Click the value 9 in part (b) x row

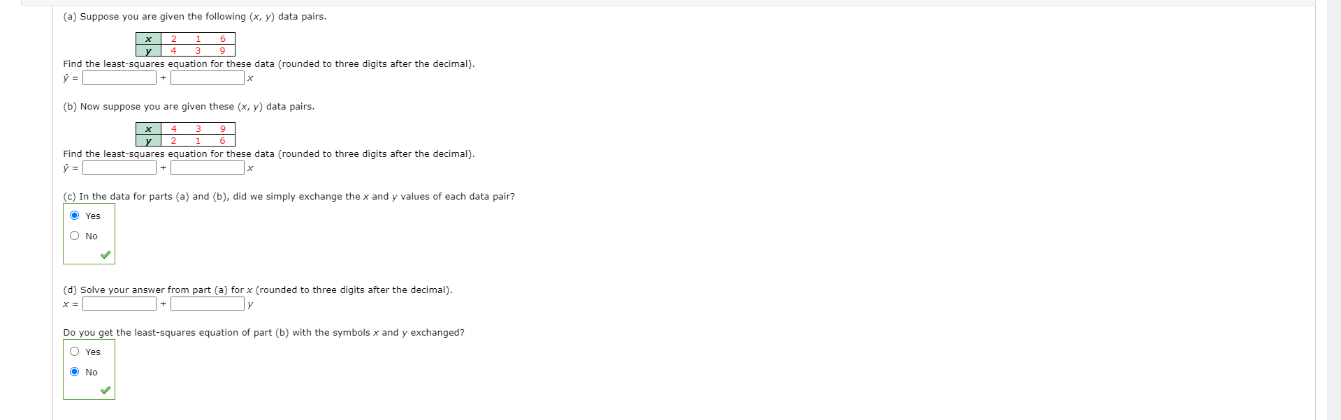tap(223, 129)
